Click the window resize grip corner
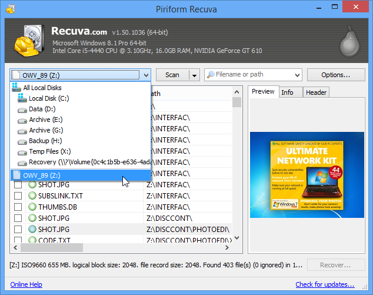This screenshot has width=373, height=295. tap(364, 287)
